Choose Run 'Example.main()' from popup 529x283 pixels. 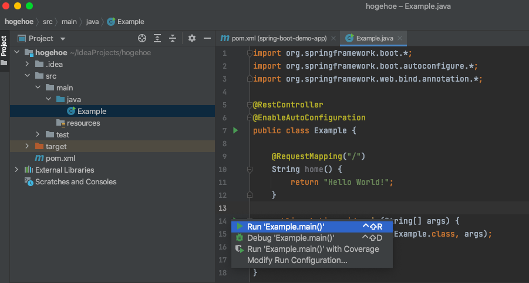tap(312, 227)
